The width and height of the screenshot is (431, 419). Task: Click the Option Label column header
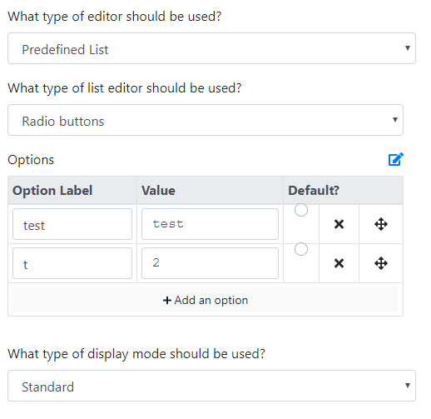coord(52,191)
